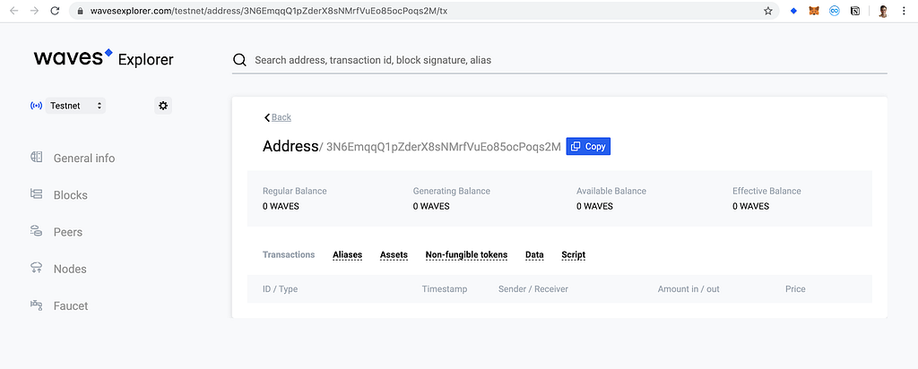Open the Faucet icon in sidebar
Image resolution: width=918 pixels, height=369 pixels.
36,305
